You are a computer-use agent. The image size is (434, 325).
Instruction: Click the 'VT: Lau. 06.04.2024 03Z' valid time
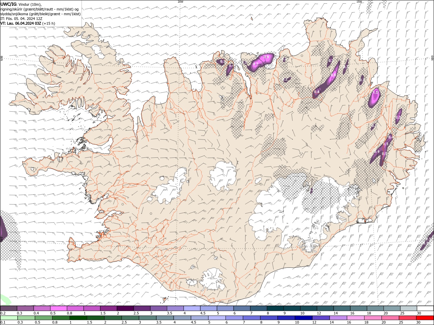coord(21,23)
